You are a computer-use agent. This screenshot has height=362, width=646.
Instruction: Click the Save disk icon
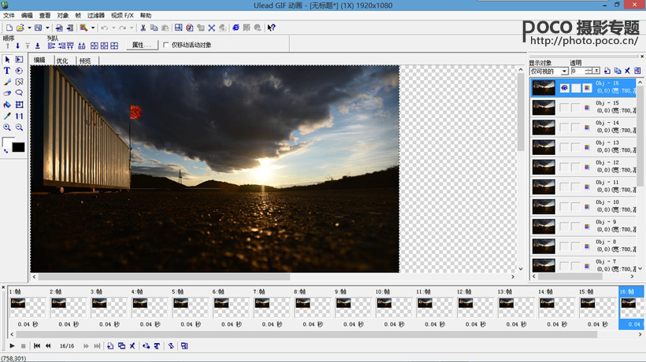[x=39, y=28]
